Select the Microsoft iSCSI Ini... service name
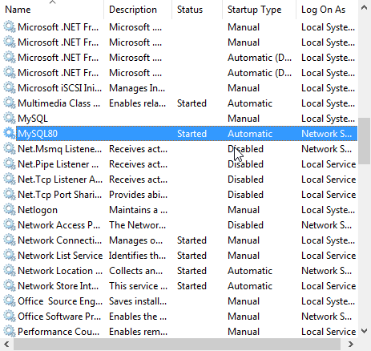The image size is (371, 351). [x=59, y=88]
